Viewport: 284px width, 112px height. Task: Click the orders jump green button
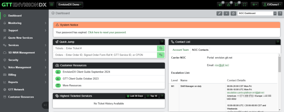[161, 55]
